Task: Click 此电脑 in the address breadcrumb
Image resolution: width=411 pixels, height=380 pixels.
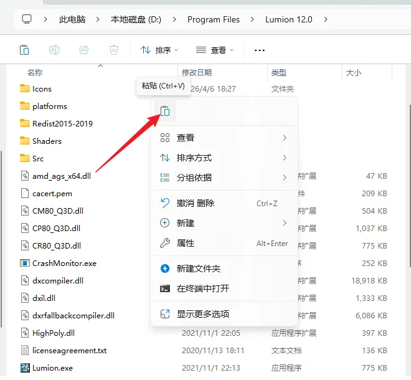Action: (x=72, y=19)
